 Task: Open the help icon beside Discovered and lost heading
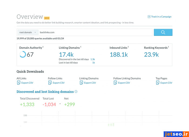tap(76, 92)
